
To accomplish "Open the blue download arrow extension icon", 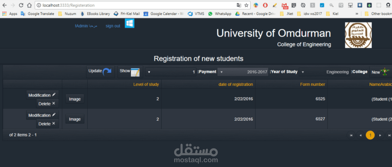I will (x=360, y=5).
